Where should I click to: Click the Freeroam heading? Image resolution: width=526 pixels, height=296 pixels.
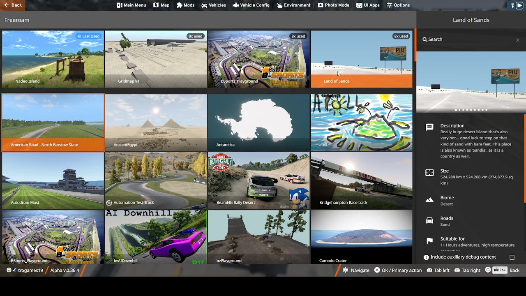17,20
